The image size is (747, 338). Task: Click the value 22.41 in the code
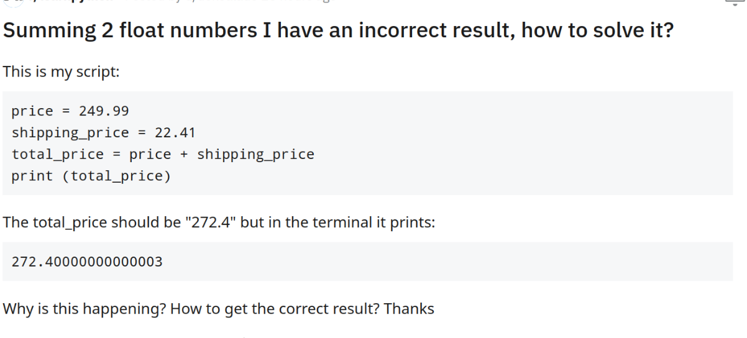tap(175, 133)
